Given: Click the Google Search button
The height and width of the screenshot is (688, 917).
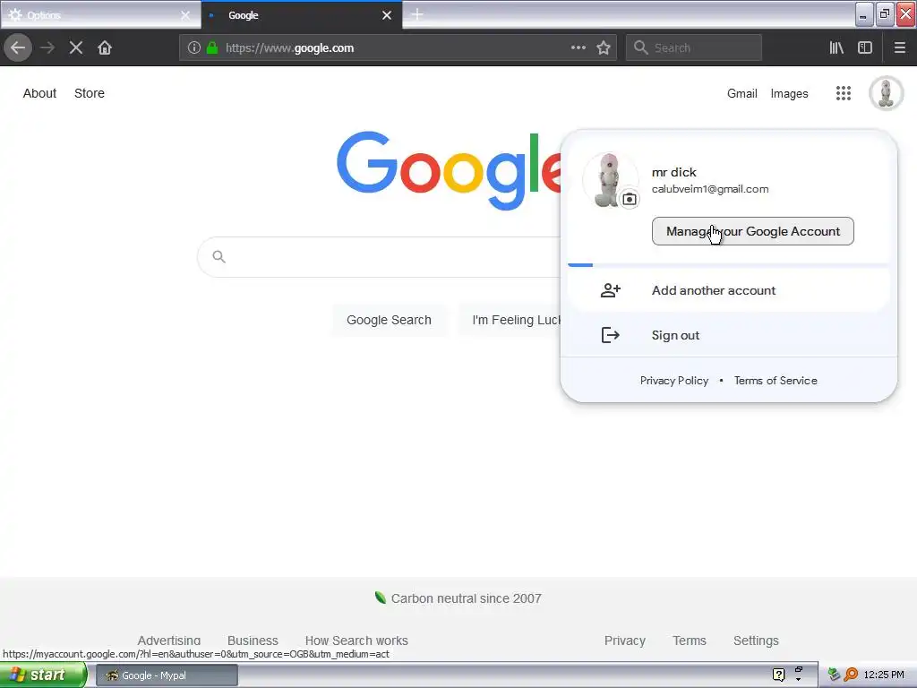Looking at the screenshot, I should pos(389,320).
